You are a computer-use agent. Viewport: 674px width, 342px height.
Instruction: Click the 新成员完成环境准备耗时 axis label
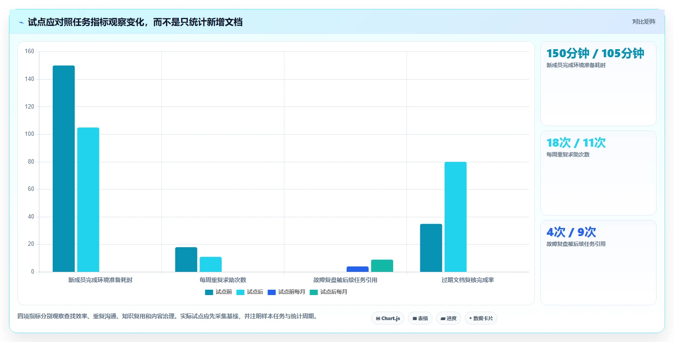click(100, 280)
